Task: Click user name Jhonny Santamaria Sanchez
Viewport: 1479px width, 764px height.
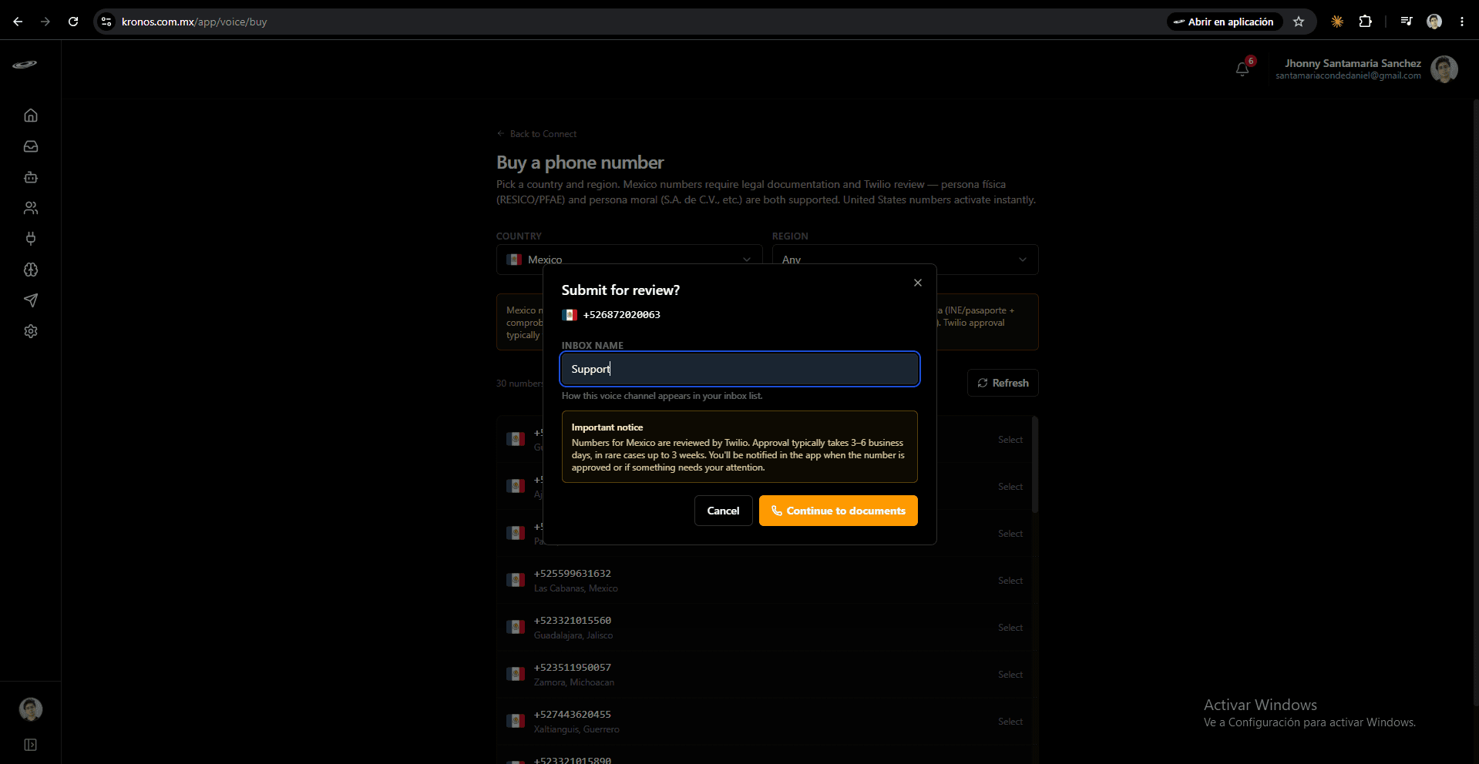Action: (x=1353, y=63)
